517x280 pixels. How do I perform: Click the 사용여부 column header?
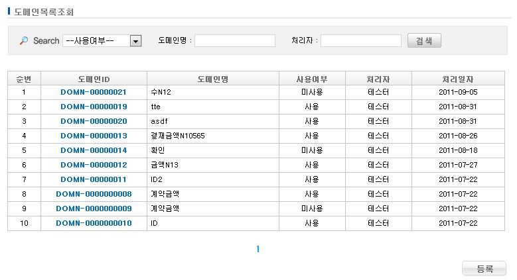coord(312,79)
